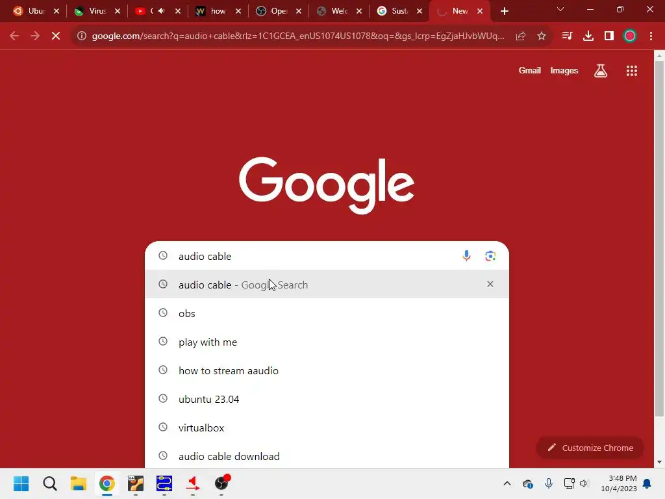Image resolution: width=665 pixels, height=499 pixels.
Task: Click the Chrome taskbar icon
Action: (x=107, y=483)
